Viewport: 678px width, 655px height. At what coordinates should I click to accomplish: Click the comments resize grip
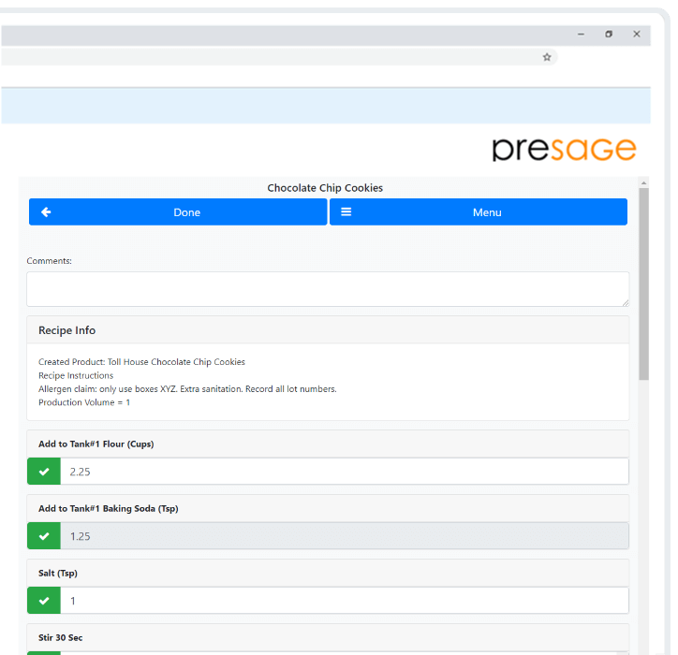tap(626, 303)
